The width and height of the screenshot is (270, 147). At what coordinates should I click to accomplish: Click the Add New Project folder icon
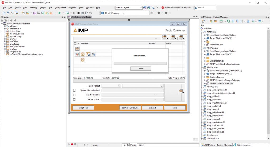click(x=211, y=21)
